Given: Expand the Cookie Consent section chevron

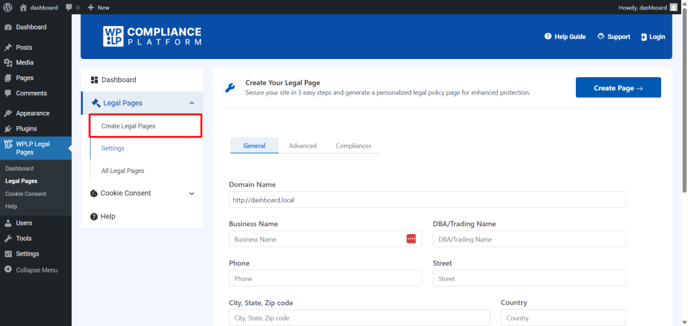Looking at the screenshot, I should coord(191,193).
